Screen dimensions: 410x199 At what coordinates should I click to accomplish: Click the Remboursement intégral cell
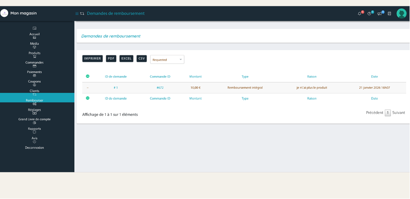[x=245, y=88]
